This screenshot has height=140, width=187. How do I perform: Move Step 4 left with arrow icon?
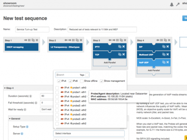click(x=158, y=40)
